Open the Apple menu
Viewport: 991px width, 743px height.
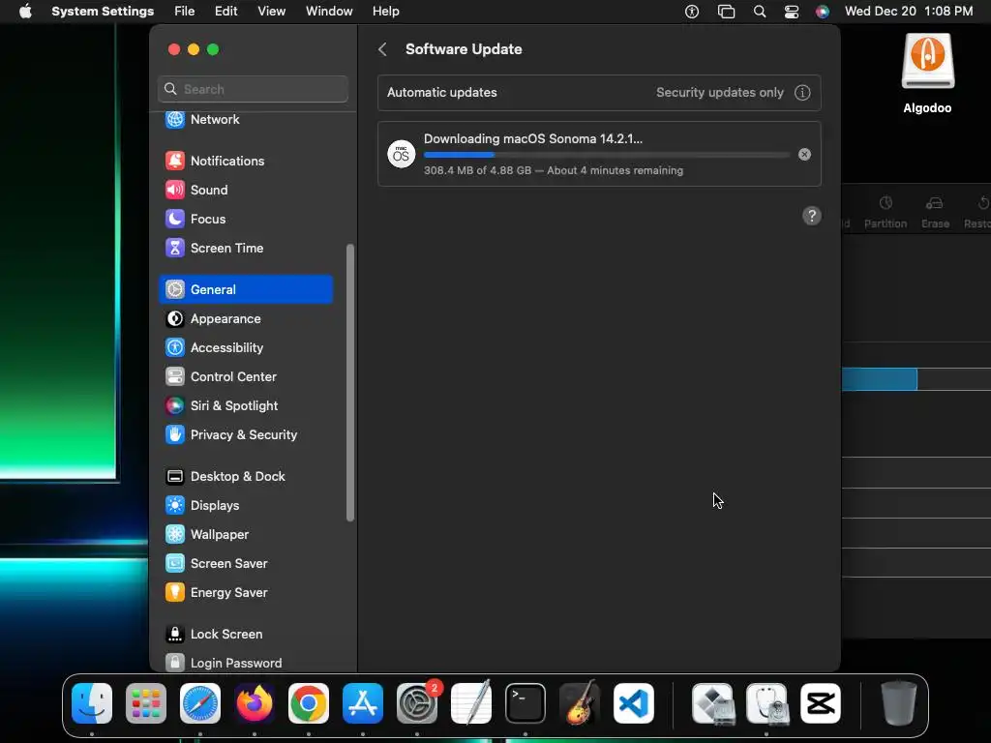[25, 12]
